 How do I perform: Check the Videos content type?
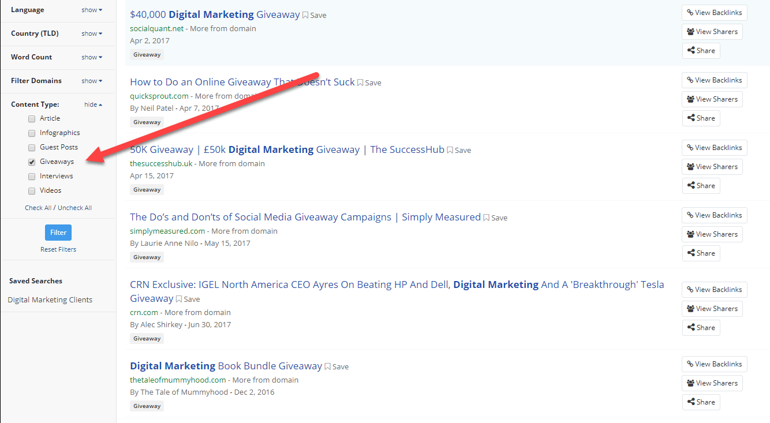tap(32, 191)
